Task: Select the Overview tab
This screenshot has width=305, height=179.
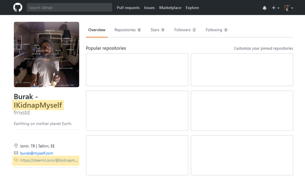Action: [x=97, y=30]
